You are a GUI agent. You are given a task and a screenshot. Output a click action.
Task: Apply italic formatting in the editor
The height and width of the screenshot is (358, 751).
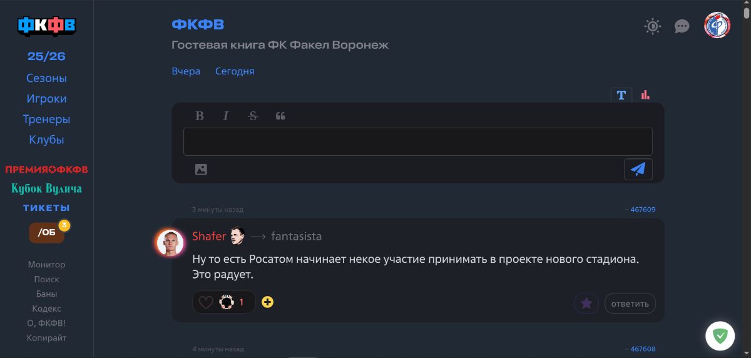[226, 116]
